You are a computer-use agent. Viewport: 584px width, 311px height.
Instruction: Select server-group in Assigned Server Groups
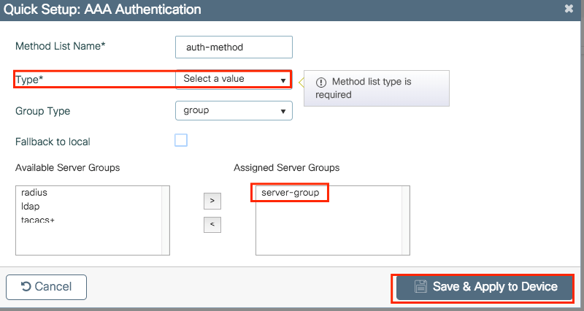click(x=291, y=193)
